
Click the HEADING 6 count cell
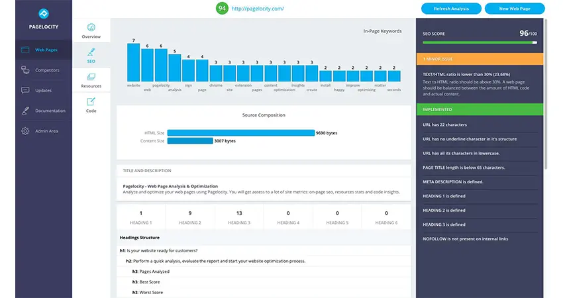click(x=386, y=217)
